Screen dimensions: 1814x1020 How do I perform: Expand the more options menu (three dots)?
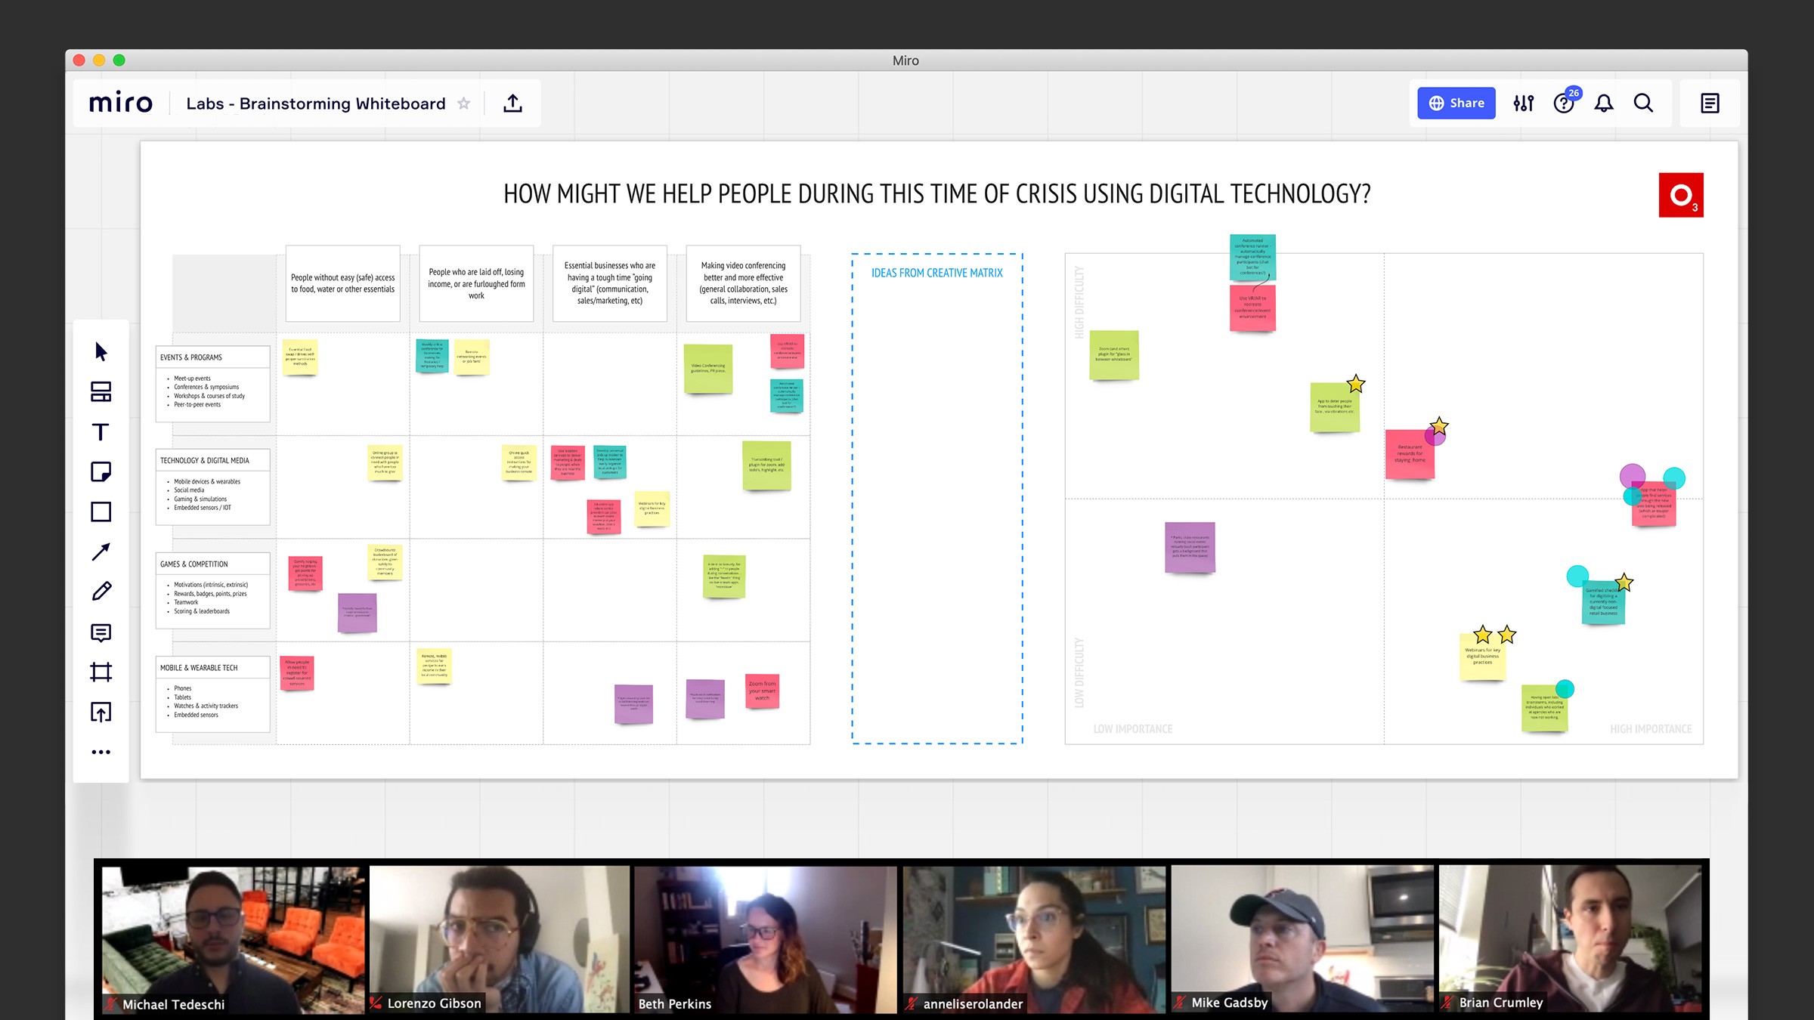[x=101, y=753]
